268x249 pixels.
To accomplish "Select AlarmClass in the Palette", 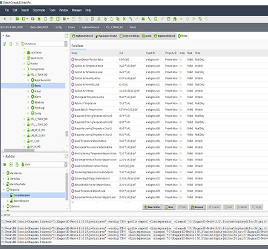I will pyautogui.click(x=15, y=179).
